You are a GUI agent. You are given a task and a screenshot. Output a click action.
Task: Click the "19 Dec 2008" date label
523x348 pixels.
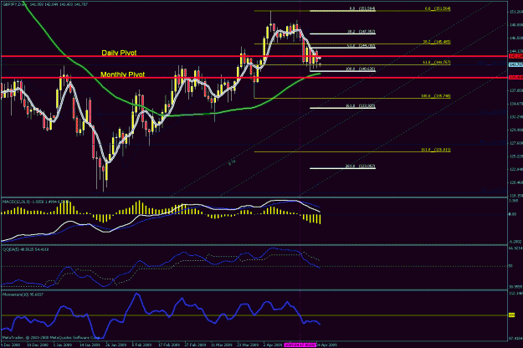[38, 345]
